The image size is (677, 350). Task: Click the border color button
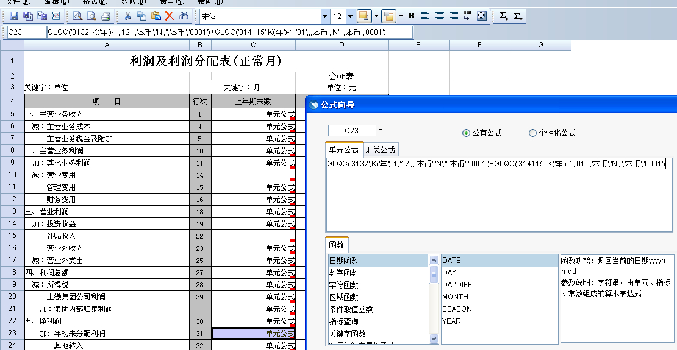[389, 16]
